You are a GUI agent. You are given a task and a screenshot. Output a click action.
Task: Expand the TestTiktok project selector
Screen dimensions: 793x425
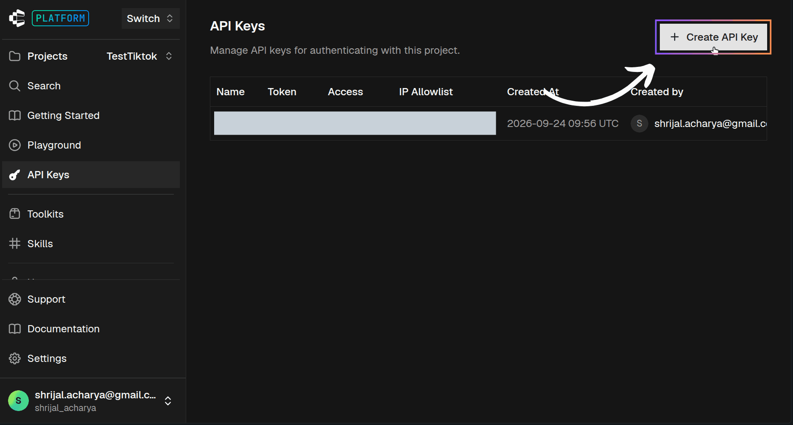[139, 56]
